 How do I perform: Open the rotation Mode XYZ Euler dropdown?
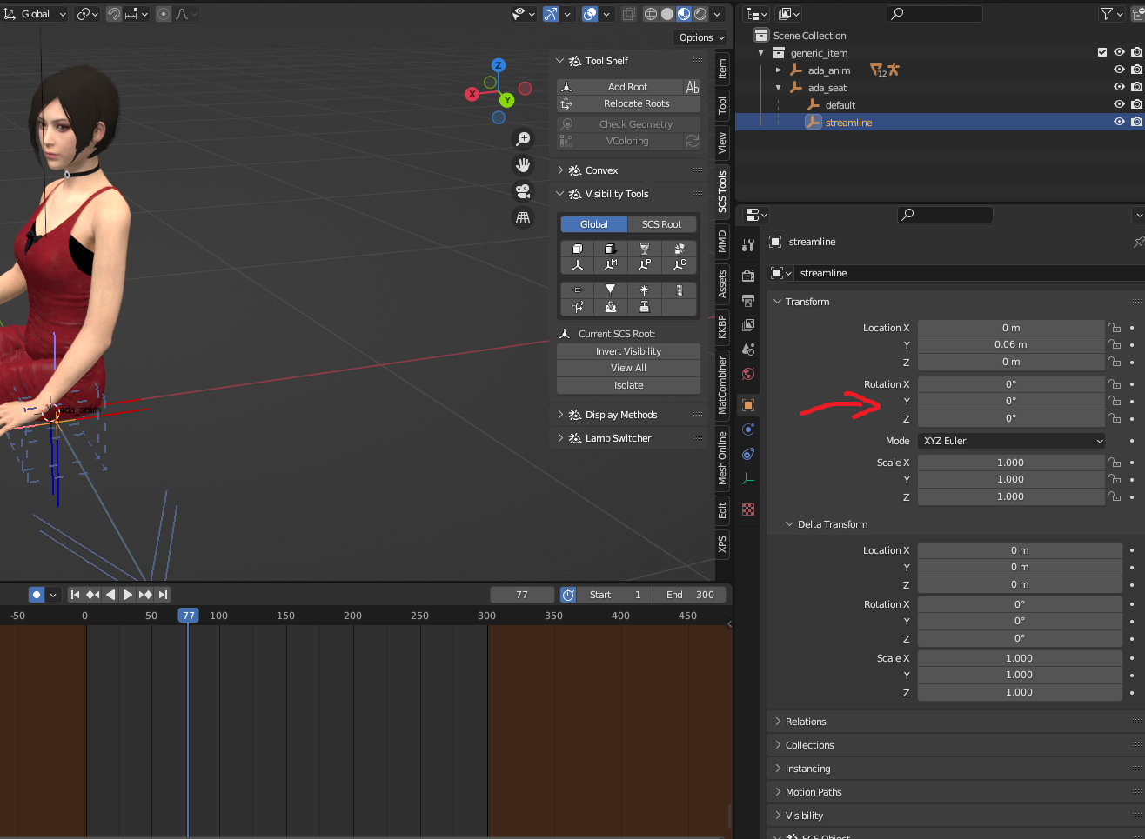click(x=1011, y=441)
